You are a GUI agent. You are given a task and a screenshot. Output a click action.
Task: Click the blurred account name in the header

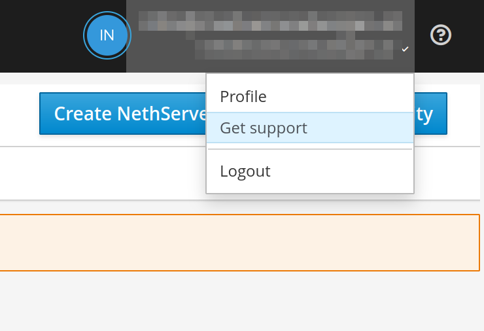[270, 14]
